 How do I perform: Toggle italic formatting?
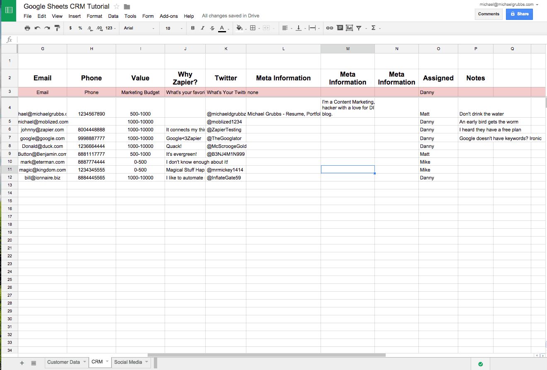(x=202, y=28)
